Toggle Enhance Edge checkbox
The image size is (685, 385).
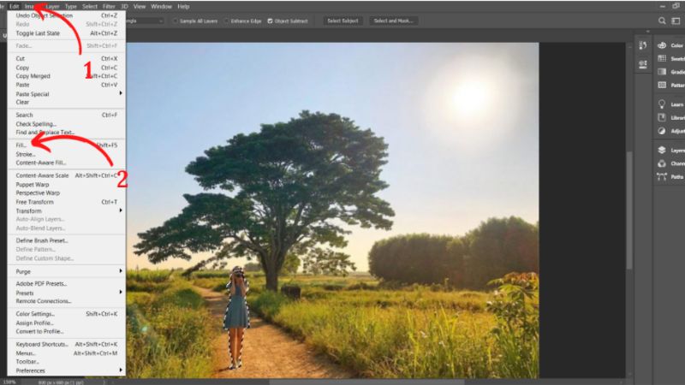pos(226,21)
